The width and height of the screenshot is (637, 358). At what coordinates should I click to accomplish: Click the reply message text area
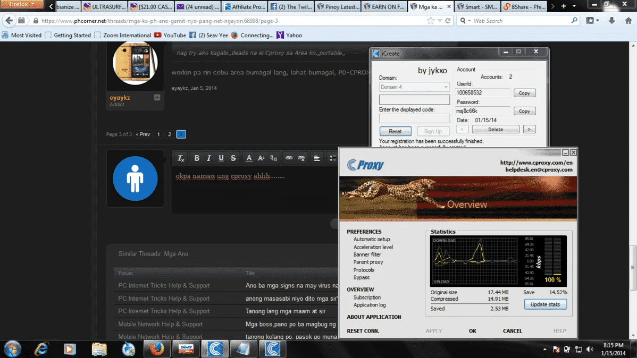click(255, 189)
